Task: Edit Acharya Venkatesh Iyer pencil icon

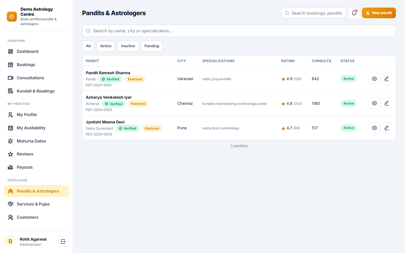Action: coord(387,103)
